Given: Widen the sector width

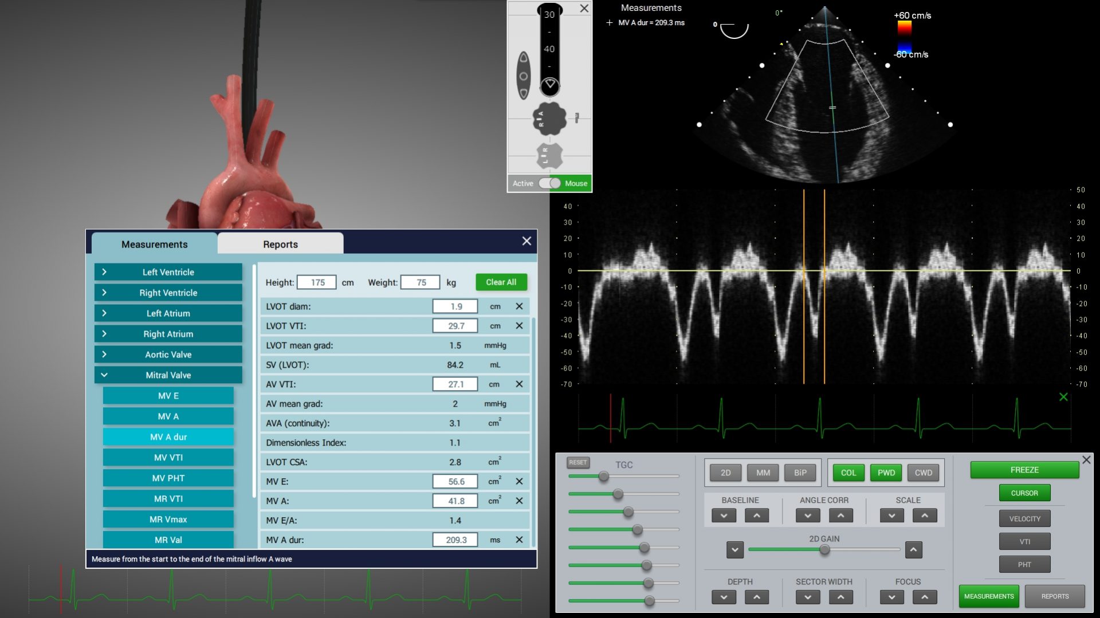Looking at the screenshot, I should (840, 597).
